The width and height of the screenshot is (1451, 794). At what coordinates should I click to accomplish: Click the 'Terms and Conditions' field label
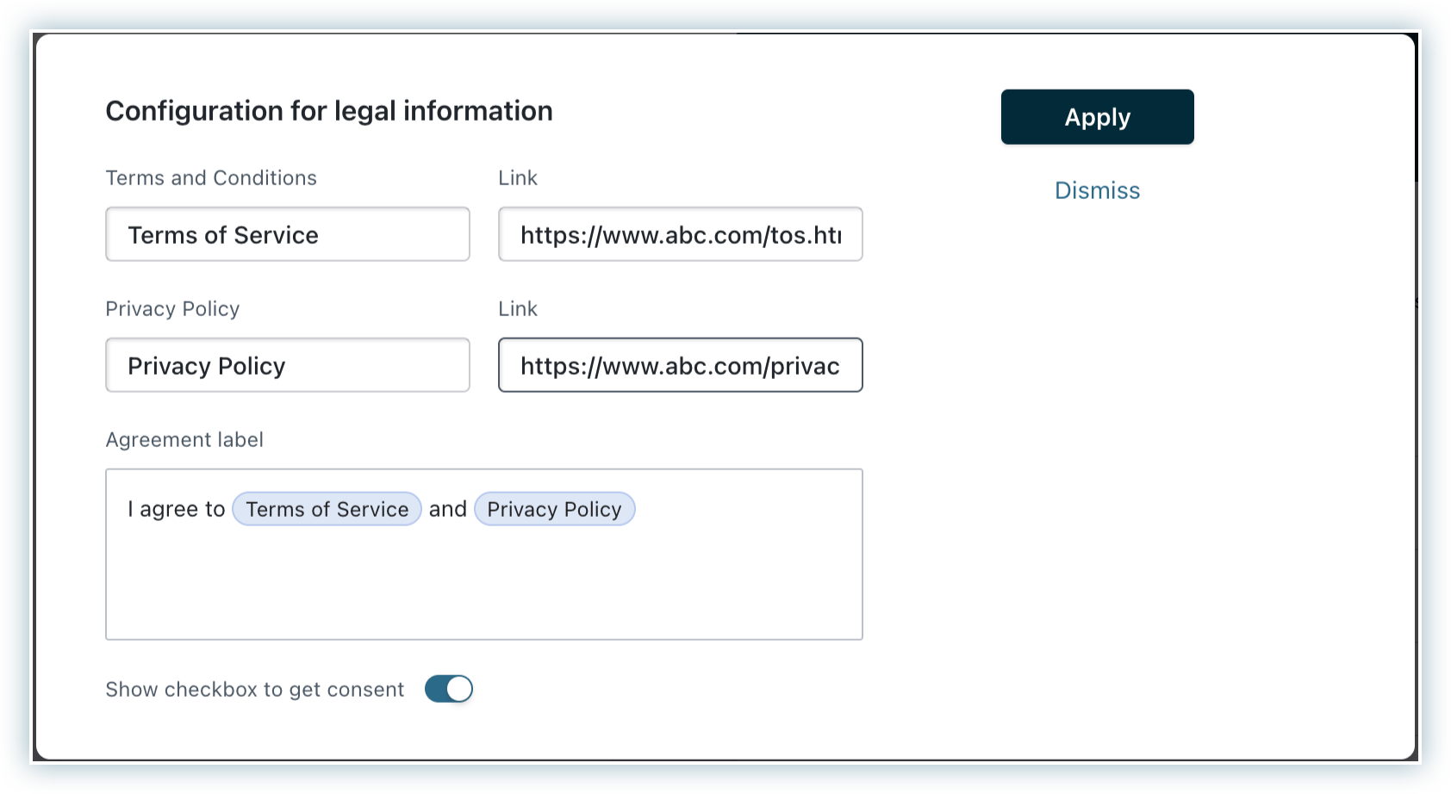(x=211, y=177)
